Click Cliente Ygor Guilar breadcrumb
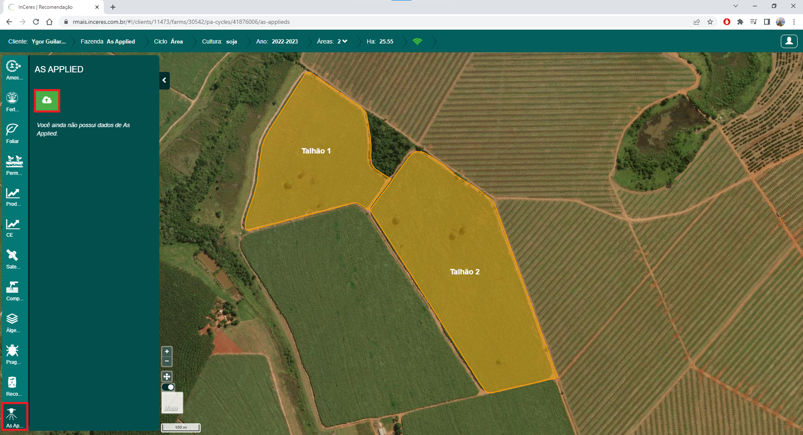Screen dimensions: 803x435 (37, 41)
